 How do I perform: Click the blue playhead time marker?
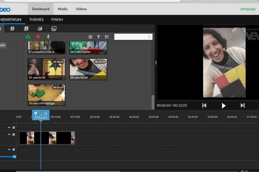click(x=41, y=115)
